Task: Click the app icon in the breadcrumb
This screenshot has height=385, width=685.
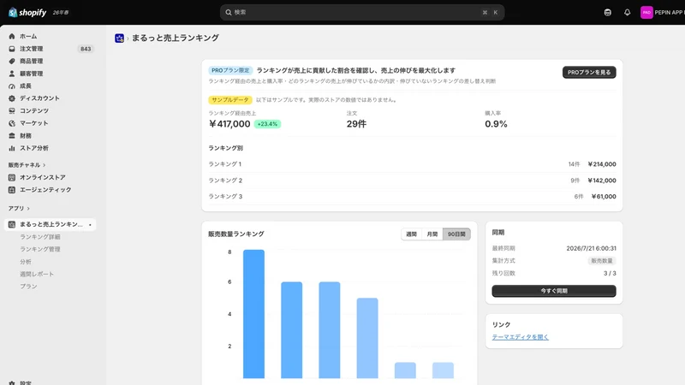Action: click(119, 38)
